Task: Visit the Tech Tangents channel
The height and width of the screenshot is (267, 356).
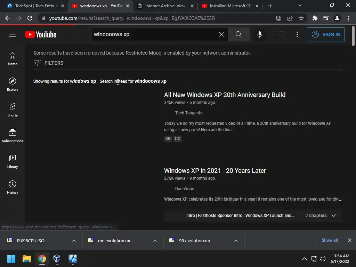Action: (188, 113)
